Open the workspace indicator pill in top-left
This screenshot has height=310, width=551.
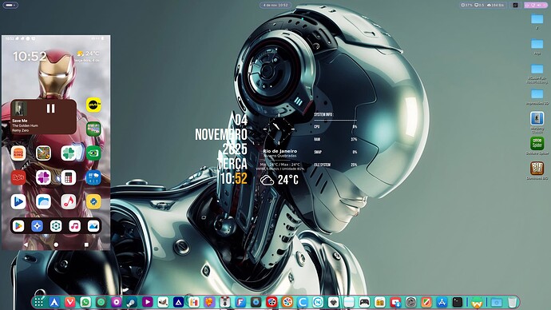(x=10, y=5)
